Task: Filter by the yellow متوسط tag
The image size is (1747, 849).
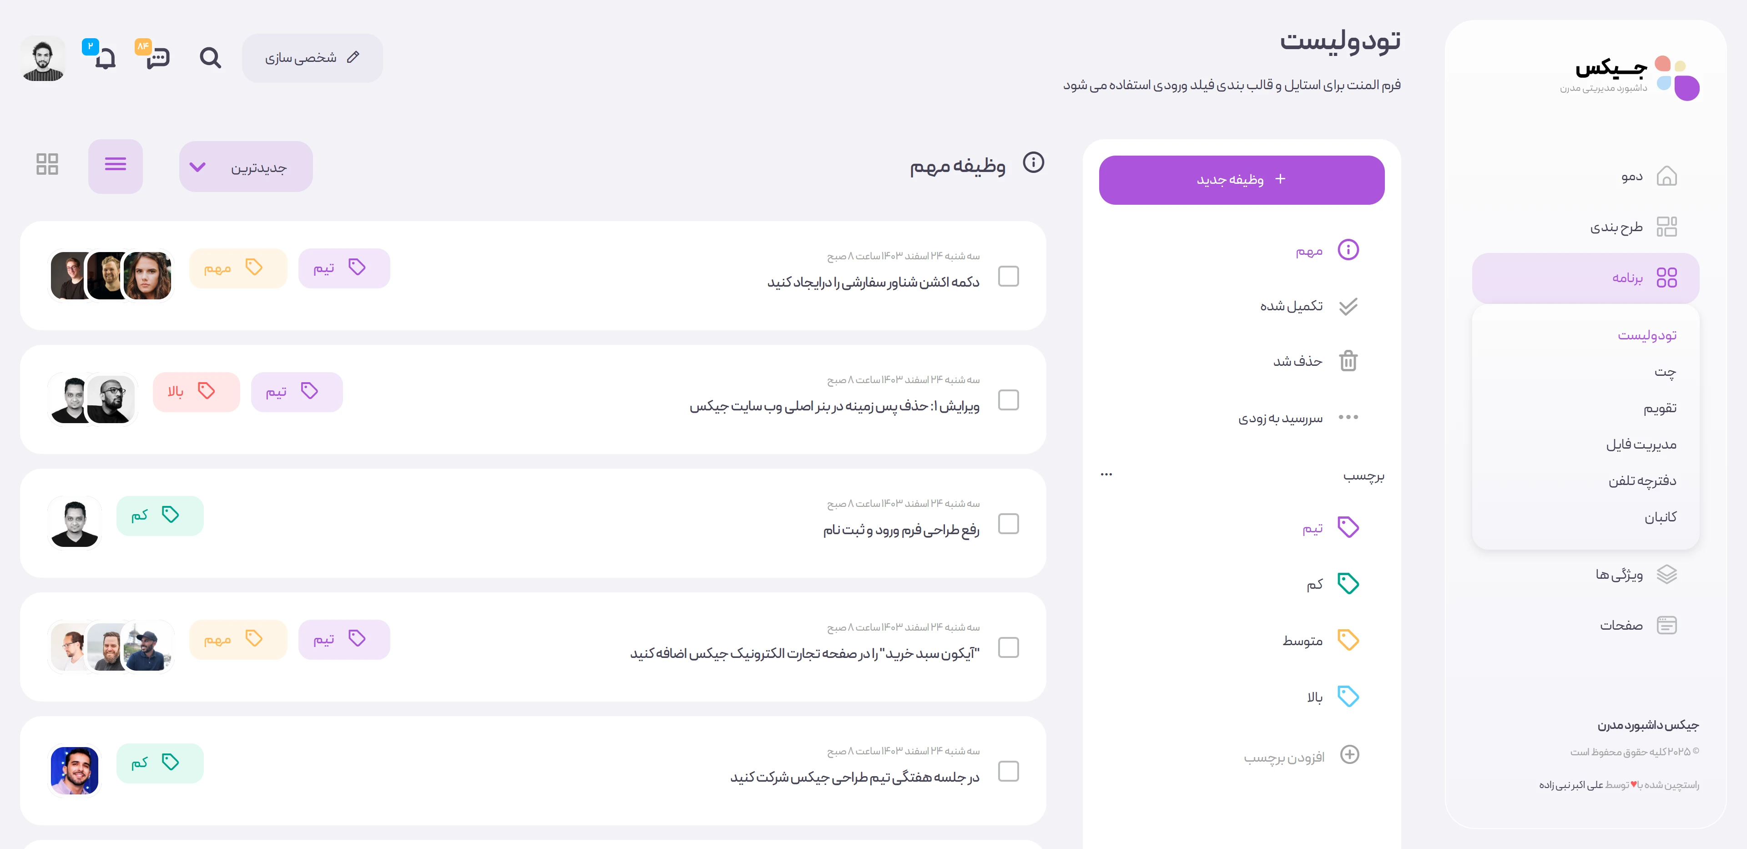Action: 1319,641
